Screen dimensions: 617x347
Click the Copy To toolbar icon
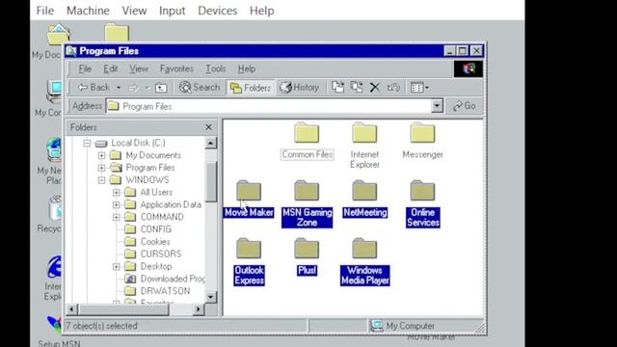click(357, 88)
